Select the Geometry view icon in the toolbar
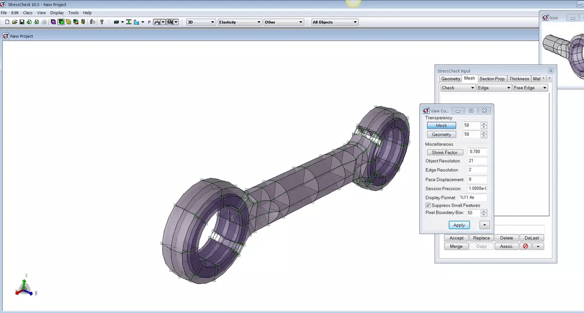This screenshot has height=313, width=584. 53,22
